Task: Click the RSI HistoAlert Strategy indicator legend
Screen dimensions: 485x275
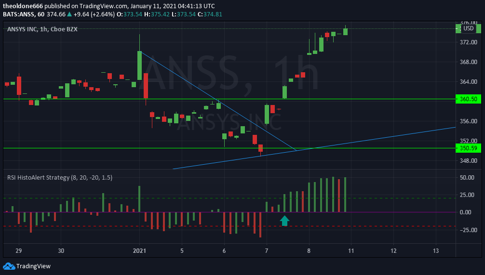Action: (x=60, y=177)
